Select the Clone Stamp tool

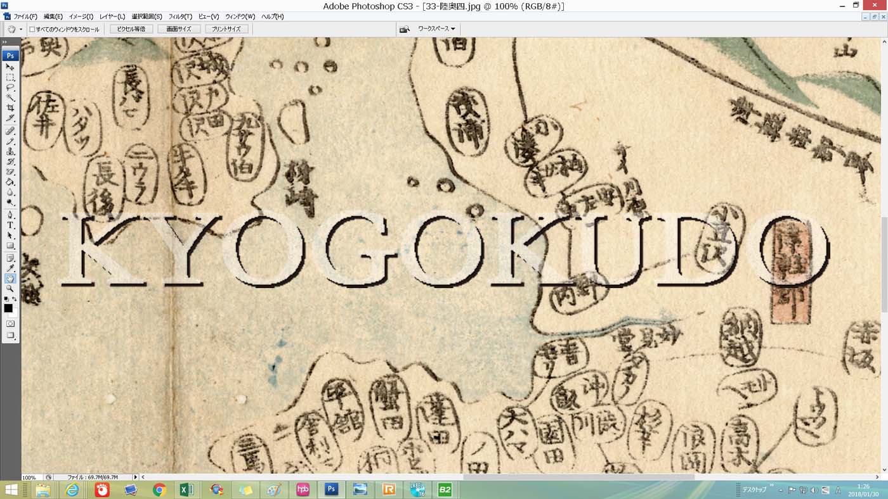[x=10, y=151]
